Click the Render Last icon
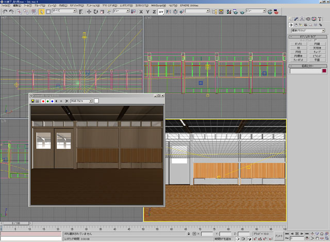The width and height of the screenshot is (330, 242). (270, 12)
